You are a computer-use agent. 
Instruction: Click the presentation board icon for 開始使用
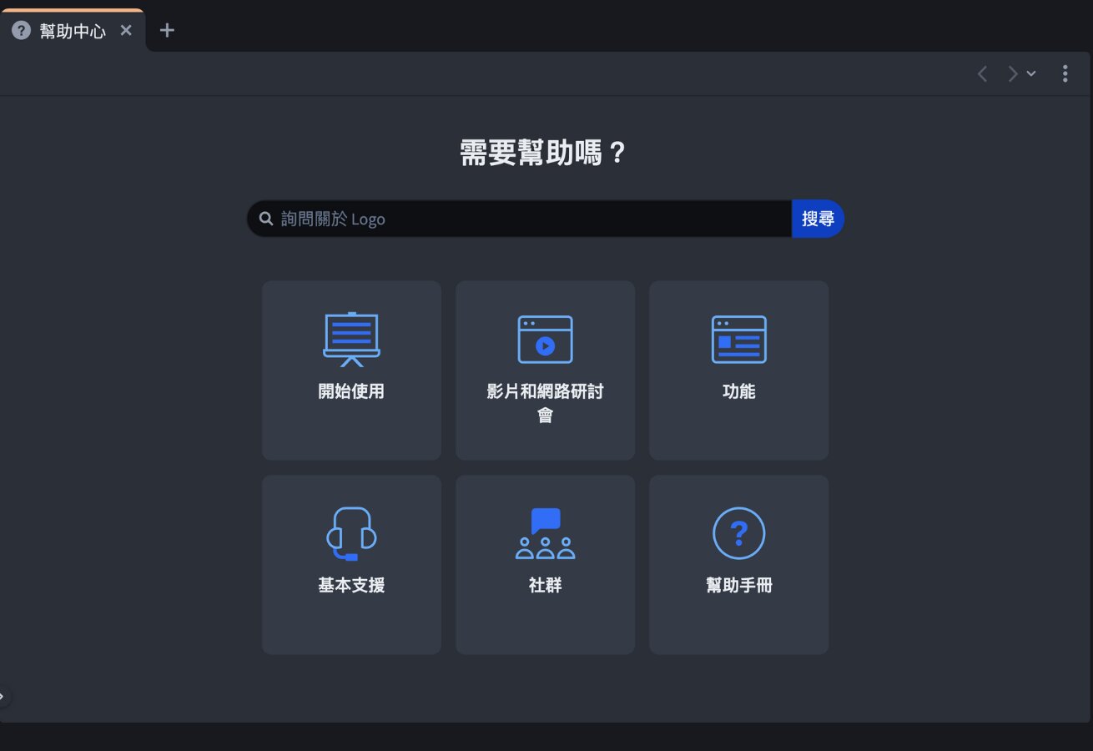click(351, 339)
